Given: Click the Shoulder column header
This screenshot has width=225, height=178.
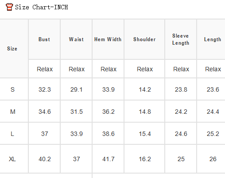Looking at the screenshot, I should click(x=144, y=39).
